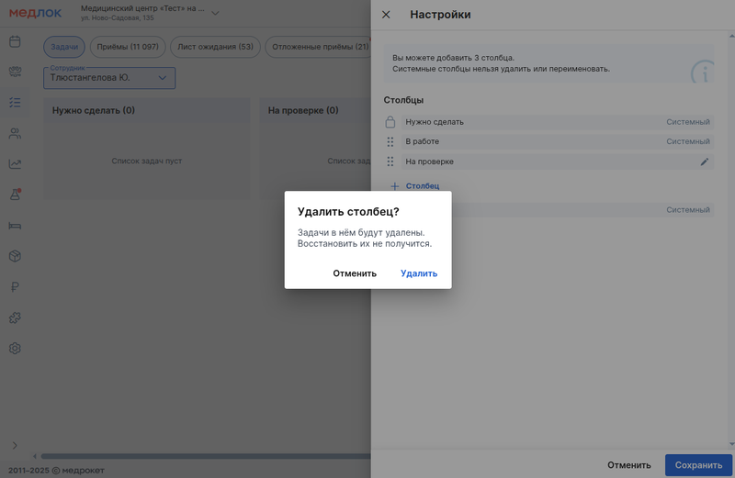Add a new column via + Столбец
The height and width of the screenshot is (478, 735).
click(x=415, y=186)
